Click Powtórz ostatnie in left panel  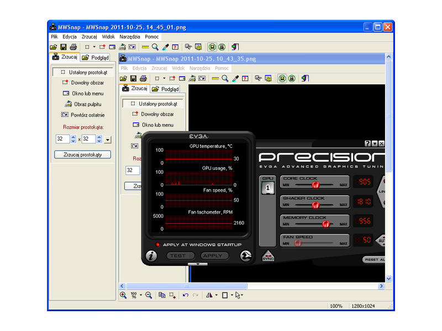click(83, 115)
